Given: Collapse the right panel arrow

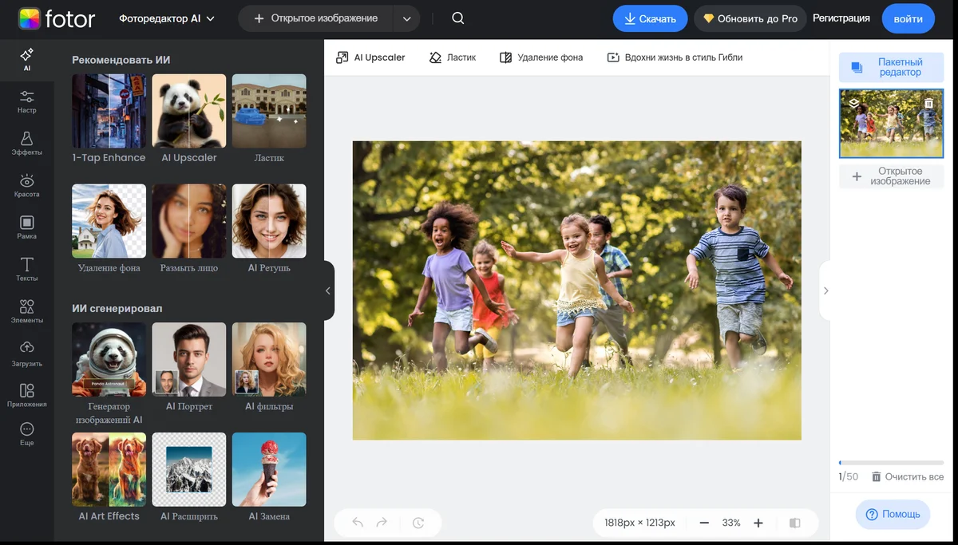Looking at the screenshot, I should click(x=825, y=290).
